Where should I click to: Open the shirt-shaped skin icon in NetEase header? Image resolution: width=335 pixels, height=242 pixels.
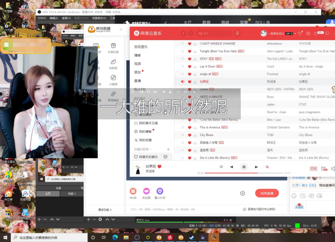pos(300,33)
